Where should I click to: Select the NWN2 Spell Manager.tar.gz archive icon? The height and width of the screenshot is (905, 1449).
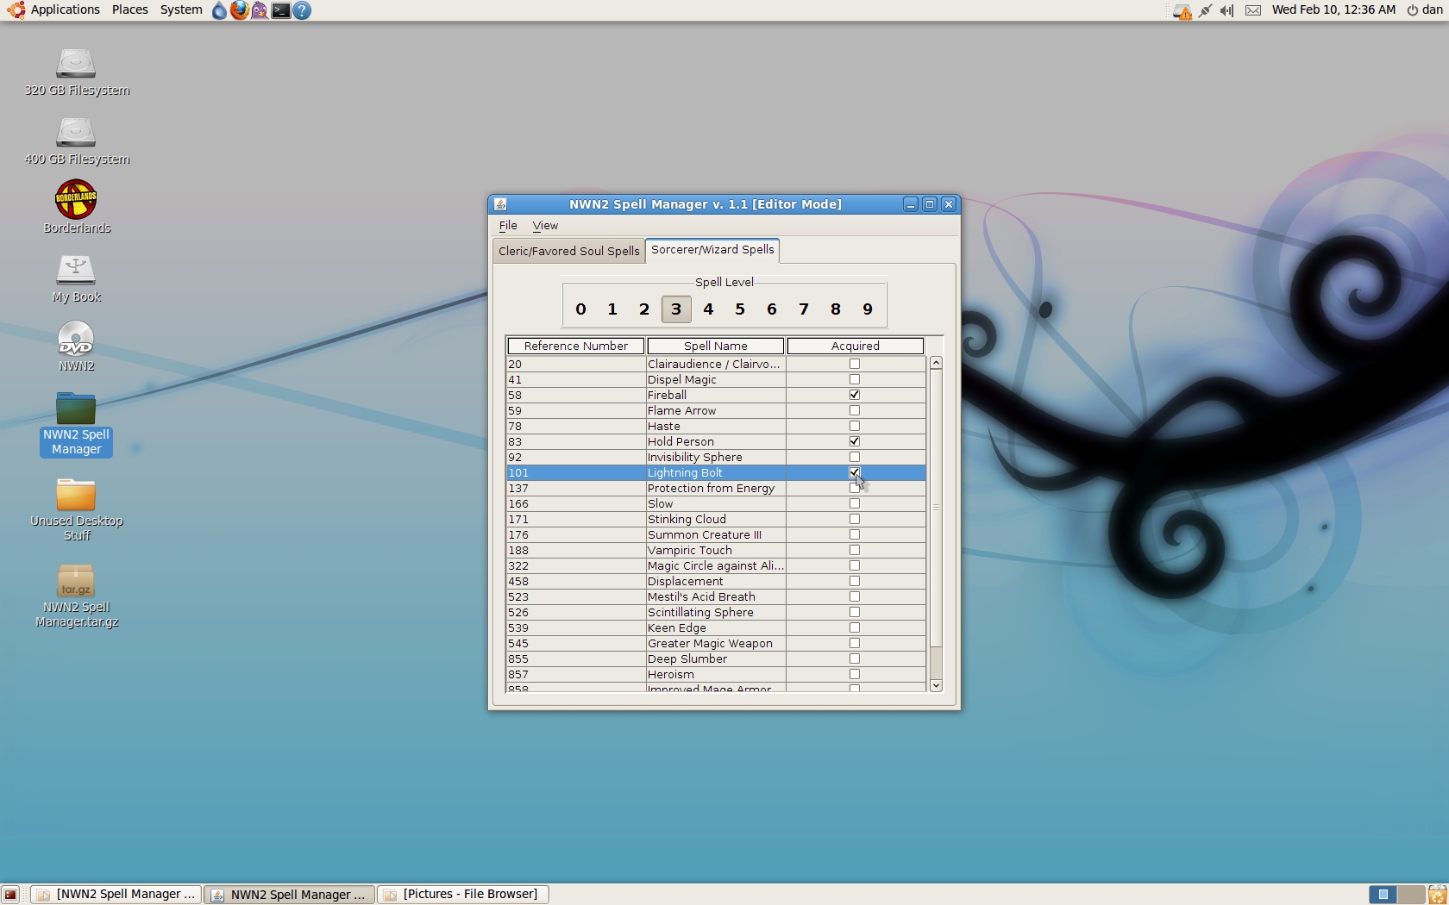pyautogui.click(x=76, y=582)
